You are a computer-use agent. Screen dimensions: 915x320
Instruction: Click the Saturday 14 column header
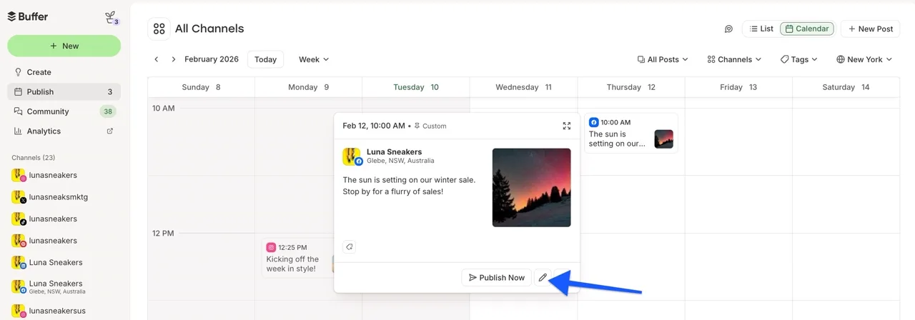click(846, 87)
